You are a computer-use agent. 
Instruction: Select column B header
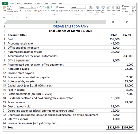tap(113, 22)
